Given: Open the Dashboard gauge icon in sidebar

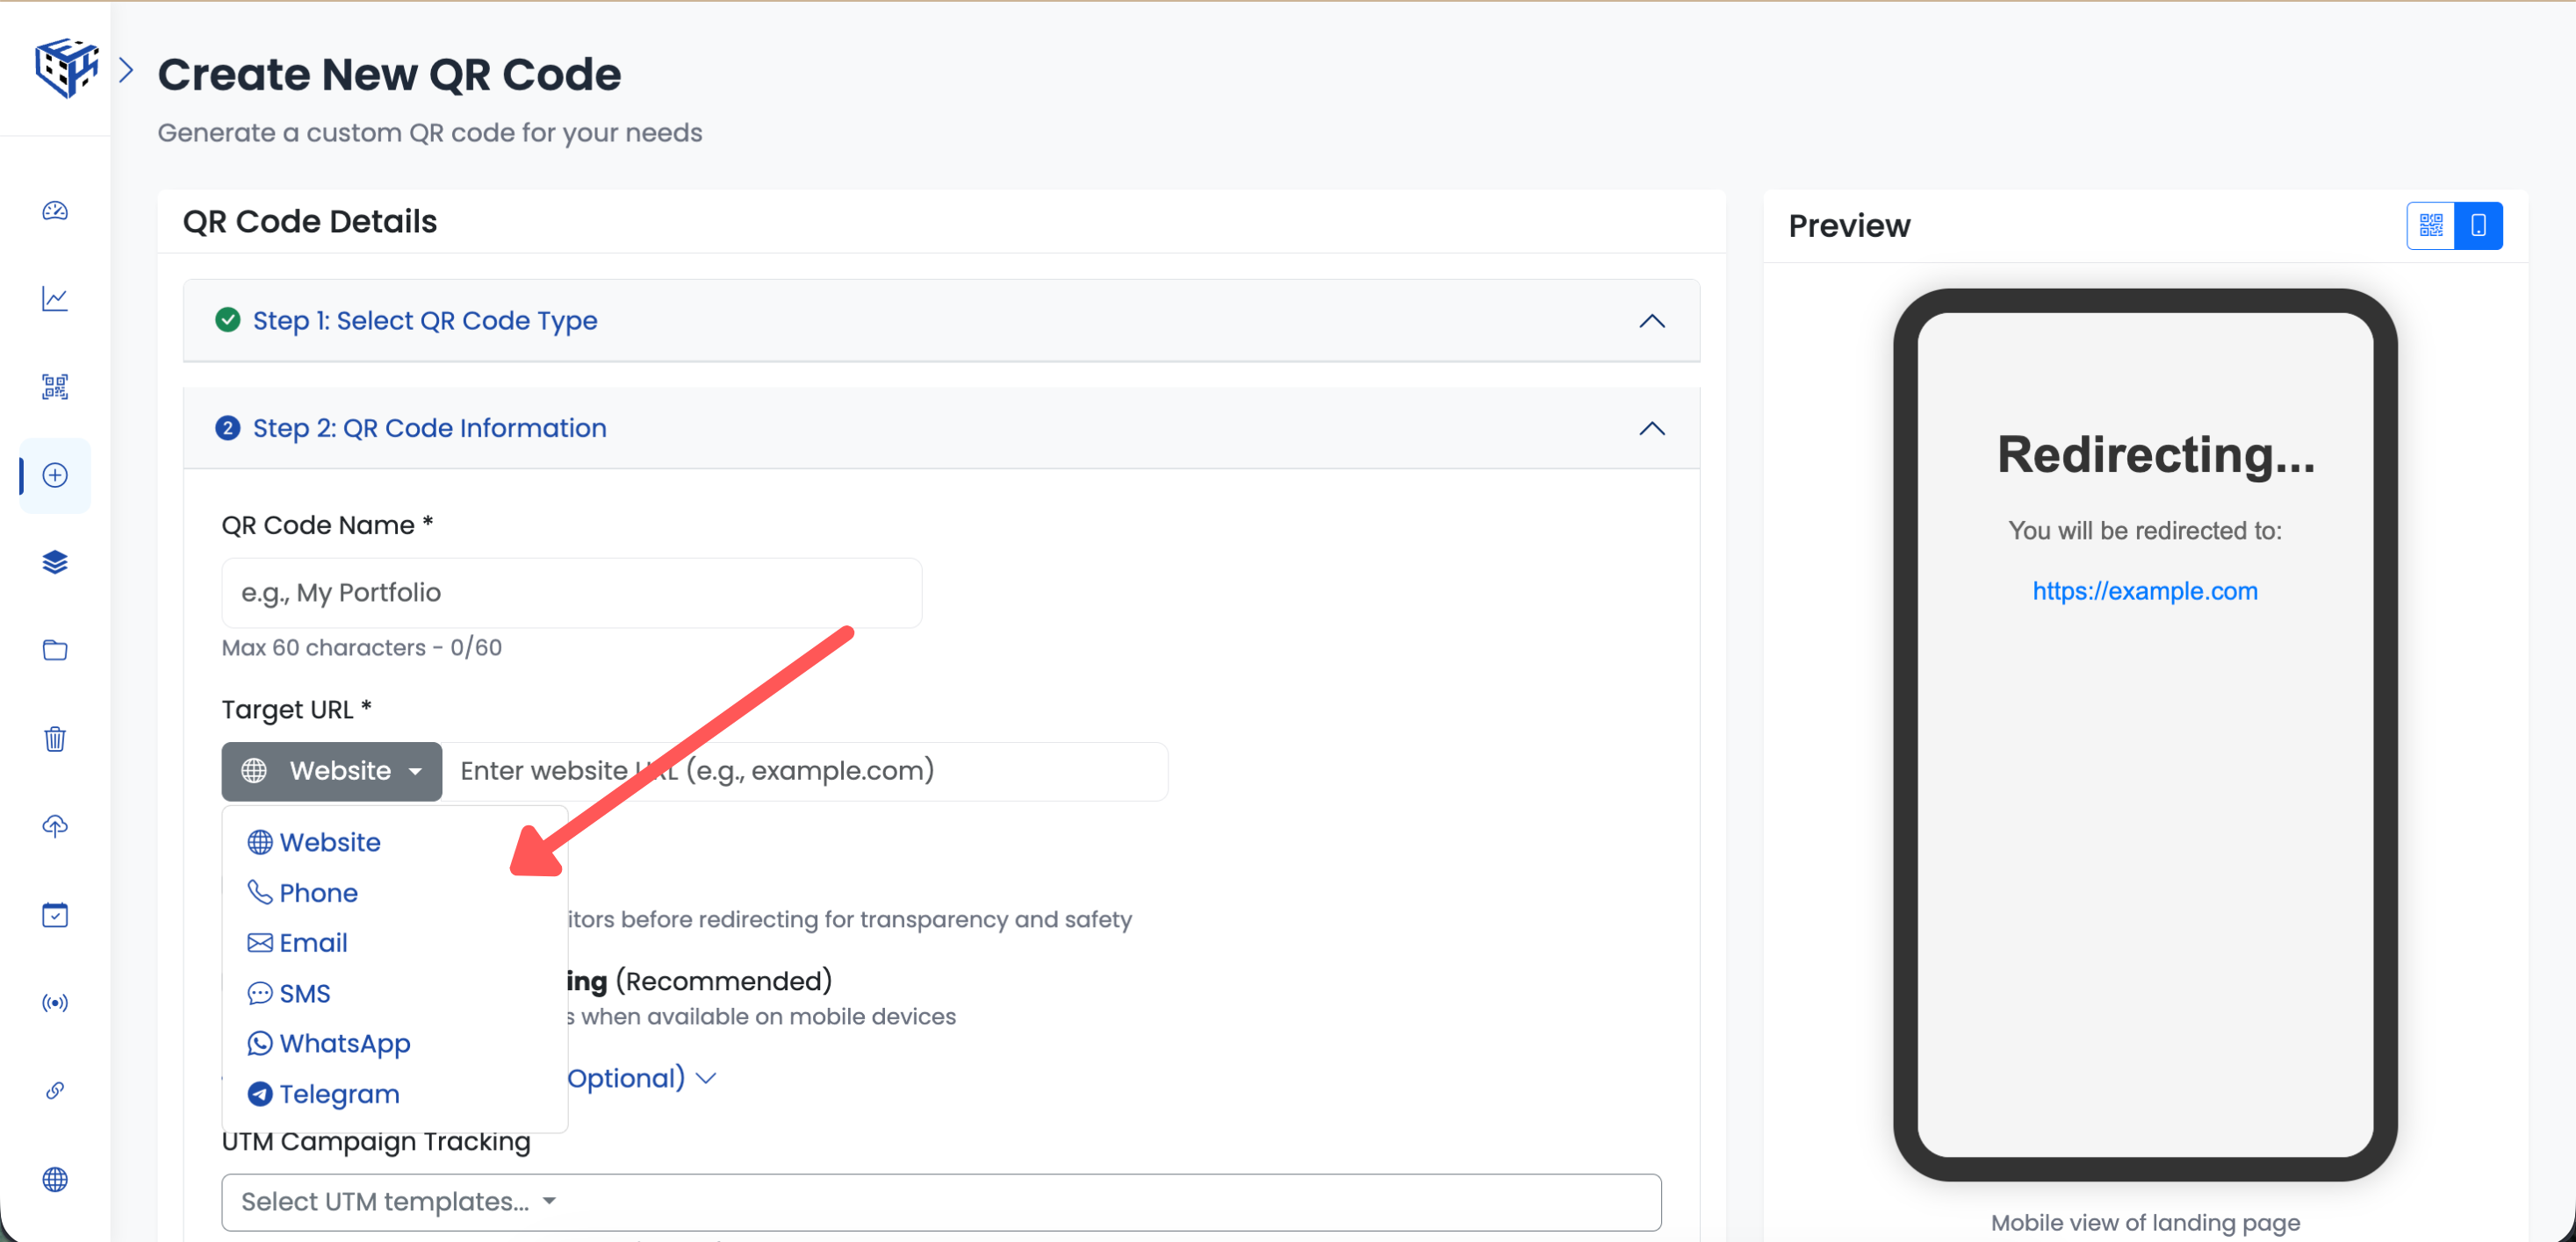Looking at the screenshot, I should [54, 212].
